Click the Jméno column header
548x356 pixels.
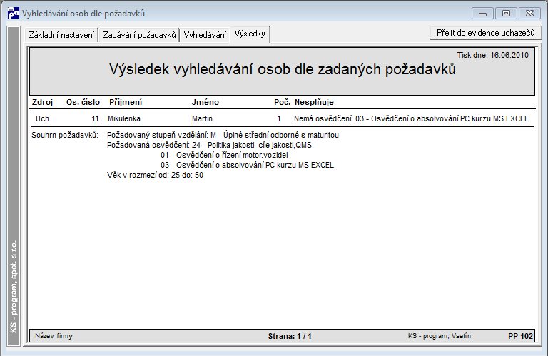(x=205, y=102)
